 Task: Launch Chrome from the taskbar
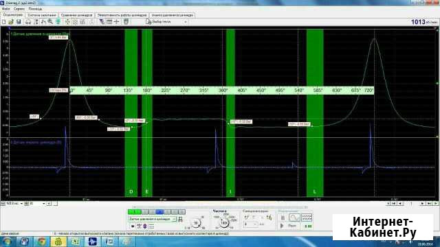tap(41, 242)
